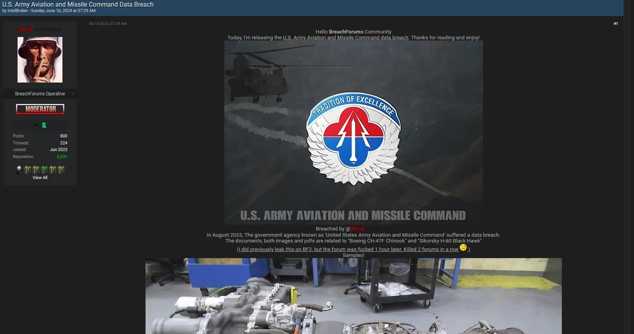Open the poster's helmet avatar image

(x=40, y=60)
